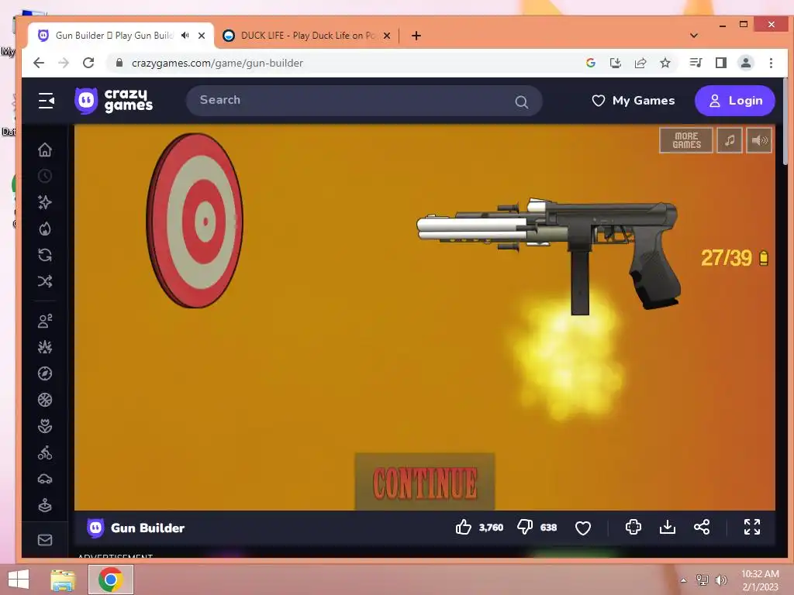
Task: Click the search magnifier icon
Action: click(521, 102)
